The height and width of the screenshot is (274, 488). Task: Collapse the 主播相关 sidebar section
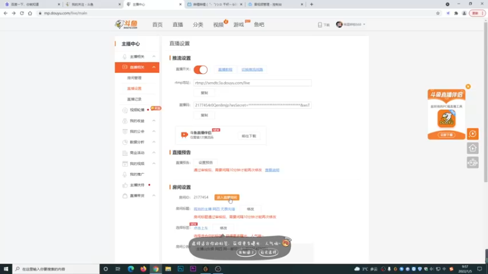154,57
